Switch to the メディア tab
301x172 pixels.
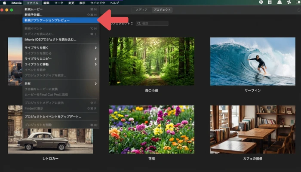(142, 9)
